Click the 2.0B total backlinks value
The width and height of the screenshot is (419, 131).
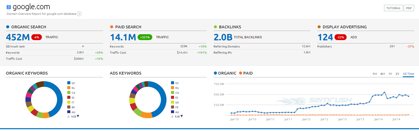(x=223, y=37)
